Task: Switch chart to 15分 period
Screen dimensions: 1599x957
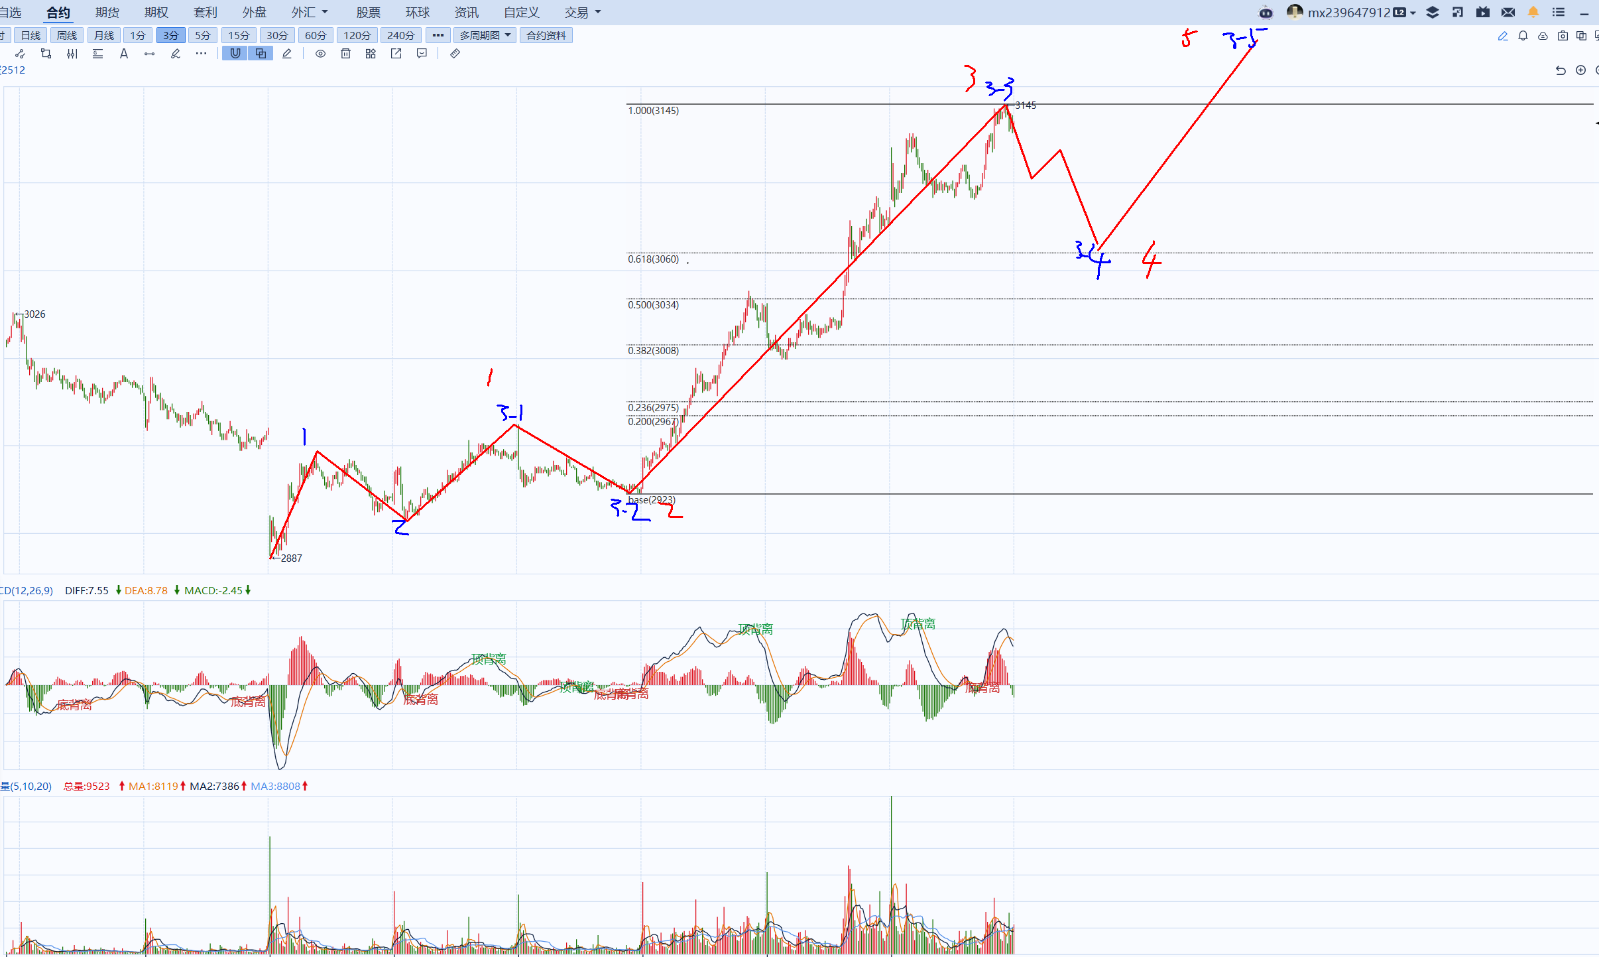Action: coord(239,35)
